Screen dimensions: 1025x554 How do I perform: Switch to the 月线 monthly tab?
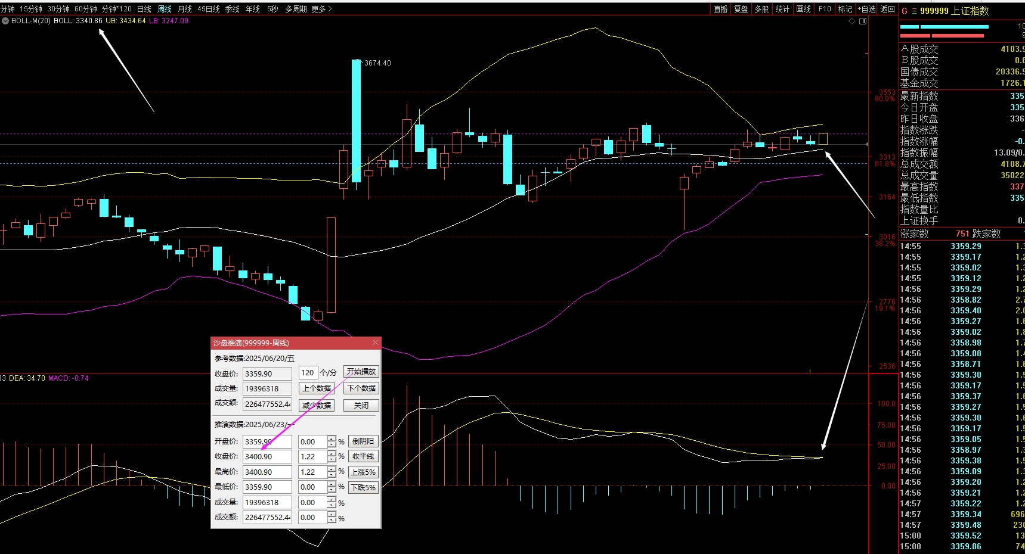pyautogui.click(x=185, y=9)
